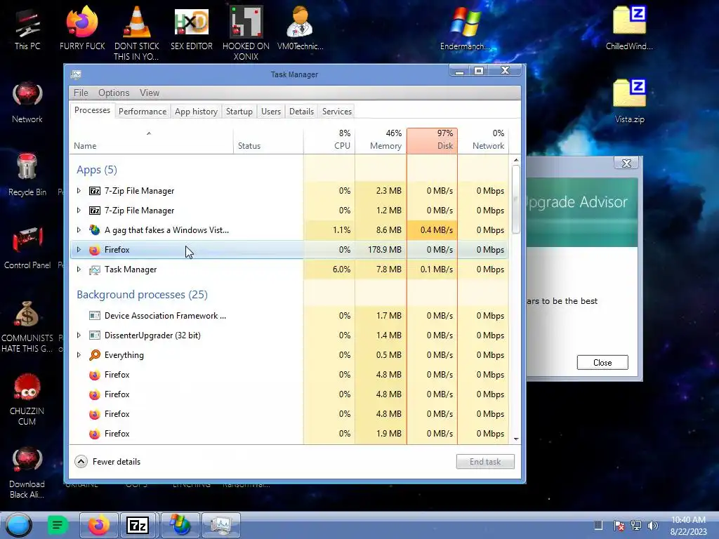Select the Recycle Bin desktop icon
719x539 pixels.
tap(27, 175)
